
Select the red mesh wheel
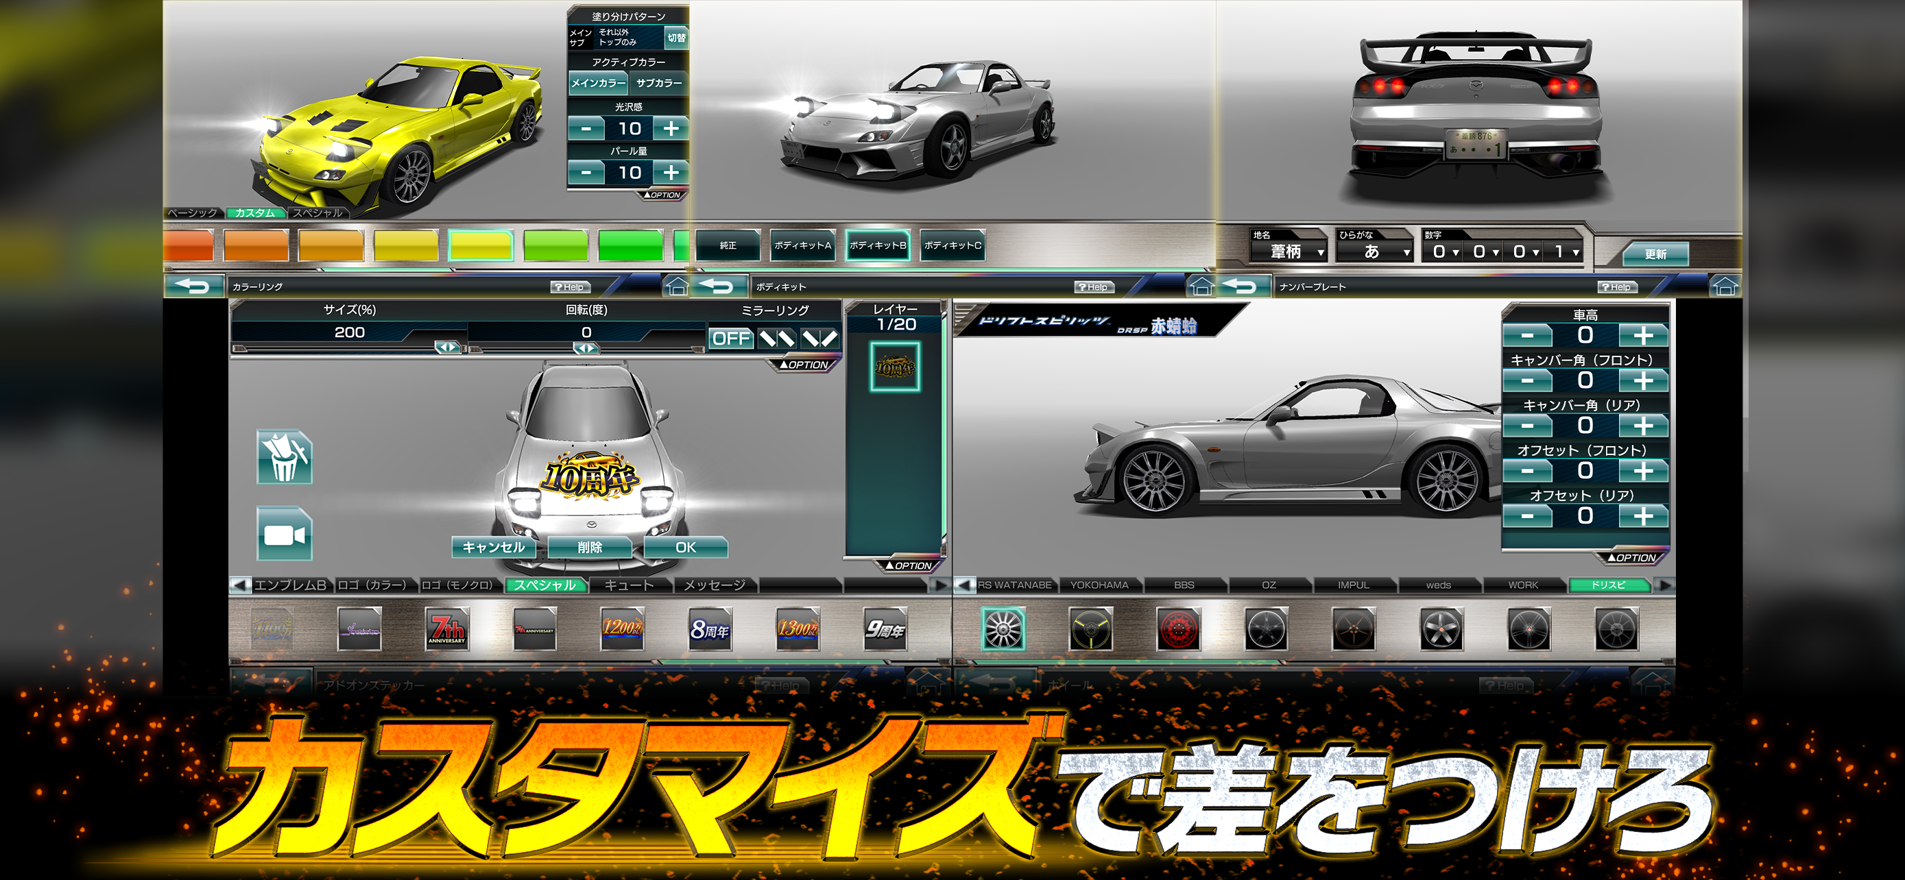[1178, 628]
